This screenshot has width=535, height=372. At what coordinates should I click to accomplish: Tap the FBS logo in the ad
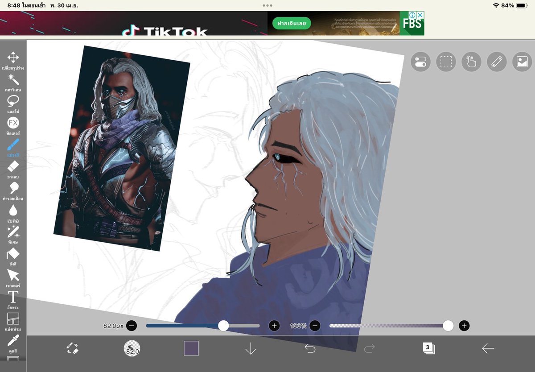click(412, 24)
